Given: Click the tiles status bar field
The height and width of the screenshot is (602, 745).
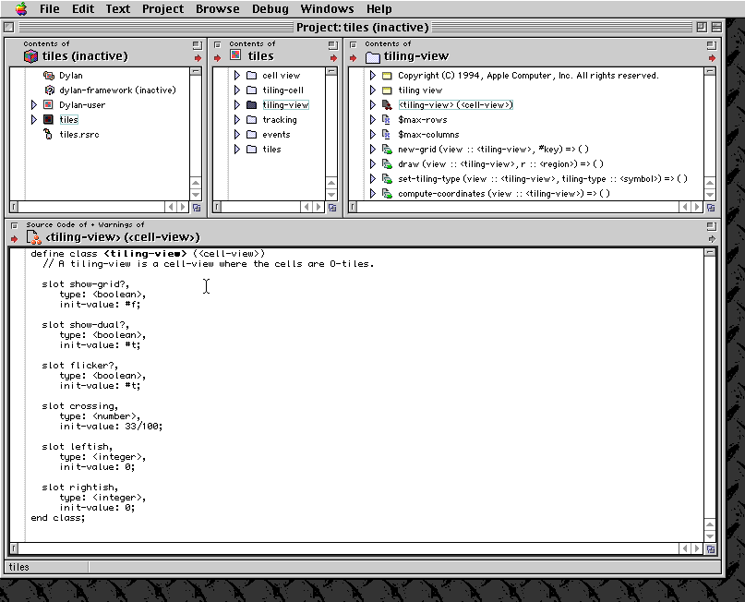Looking at the screenshot, I should click(x=46, y=567).
